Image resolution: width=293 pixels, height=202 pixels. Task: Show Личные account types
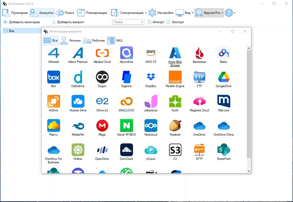tap(71, 40)
